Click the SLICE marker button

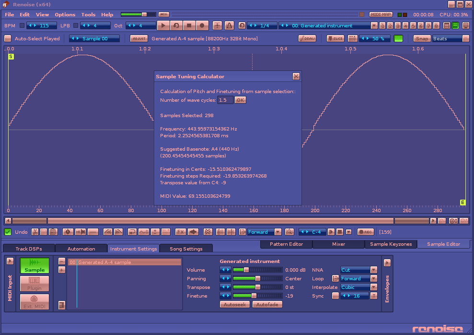(x=335, y=39)
